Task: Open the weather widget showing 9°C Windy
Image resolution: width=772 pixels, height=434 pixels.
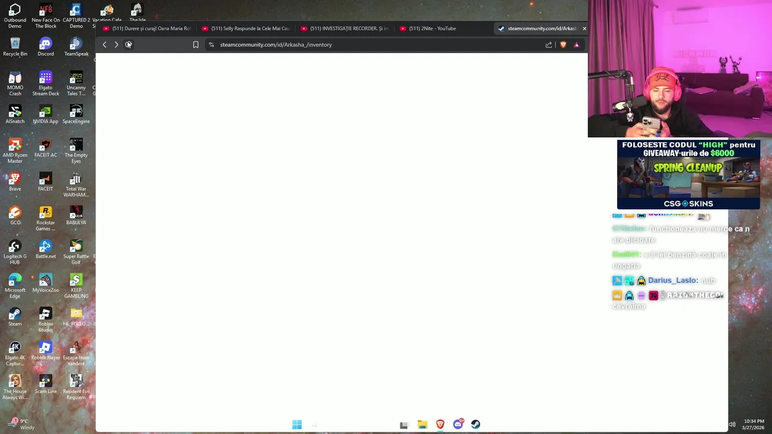Action: point(21,424)
